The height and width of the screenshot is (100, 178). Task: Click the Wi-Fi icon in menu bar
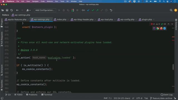[x=160, y=1]
